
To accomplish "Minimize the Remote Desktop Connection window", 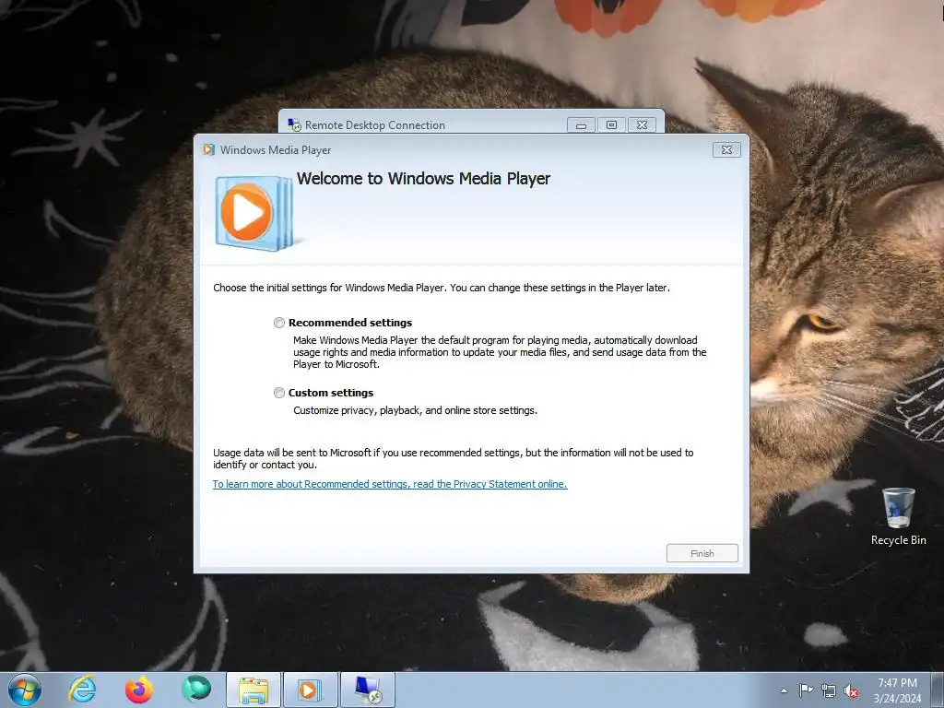I will coord(581,125).
